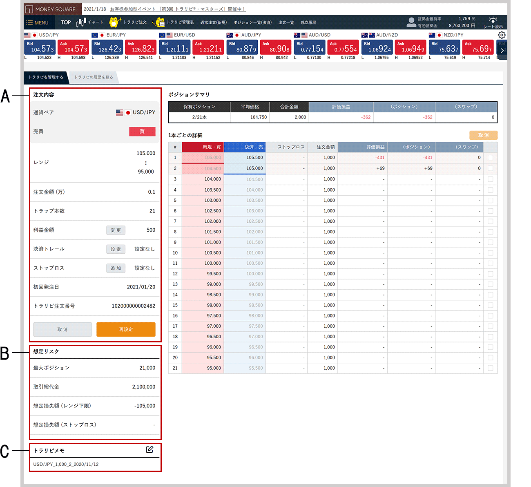Tick checkbox for row 3
Image resolution: width=531 pixels, height=487 pixels.
(x=490, y=179)
